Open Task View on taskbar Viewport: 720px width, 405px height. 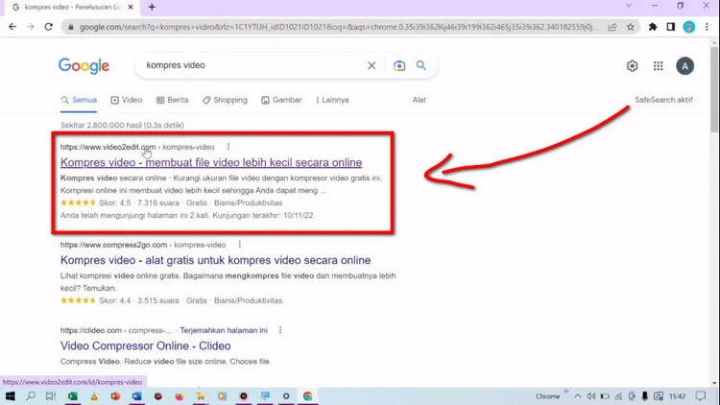(x=51, y=396)
